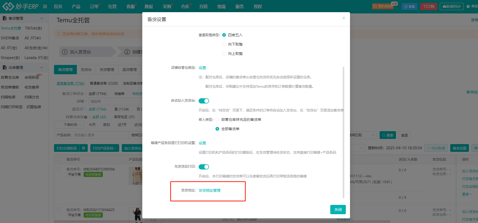
Task: Open 紧急备货单 (7766) link
Action: click(x=71, y=83)
